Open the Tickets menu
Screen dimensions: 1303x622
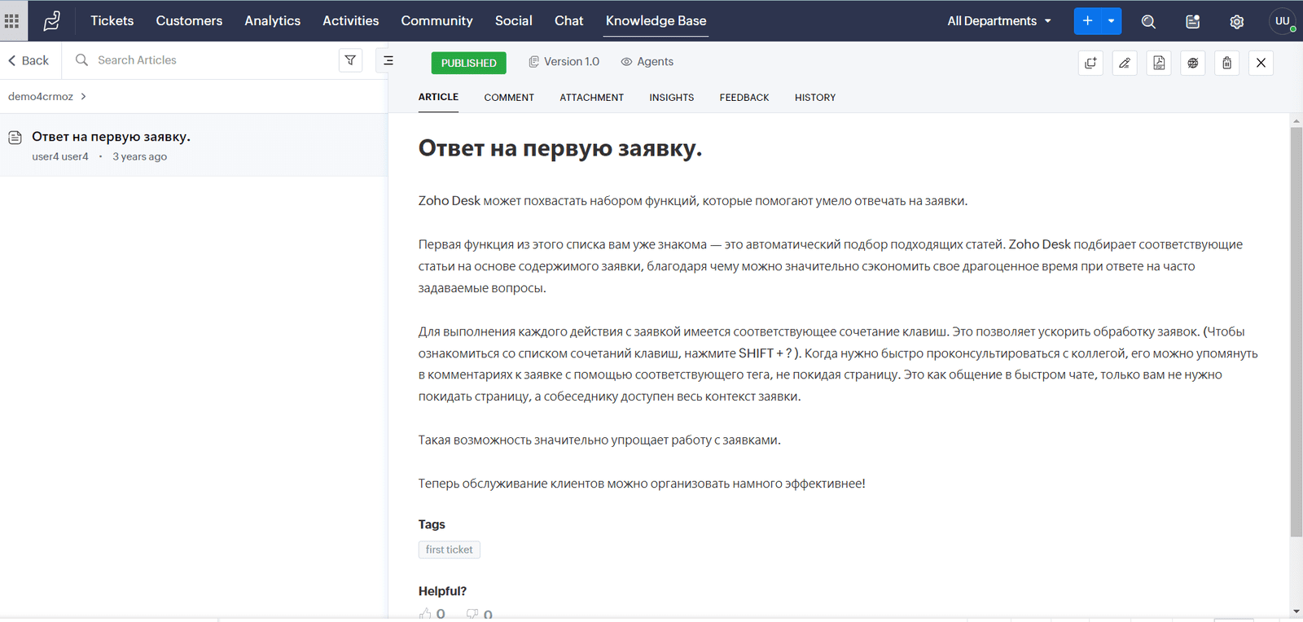(x=112, y=21)
